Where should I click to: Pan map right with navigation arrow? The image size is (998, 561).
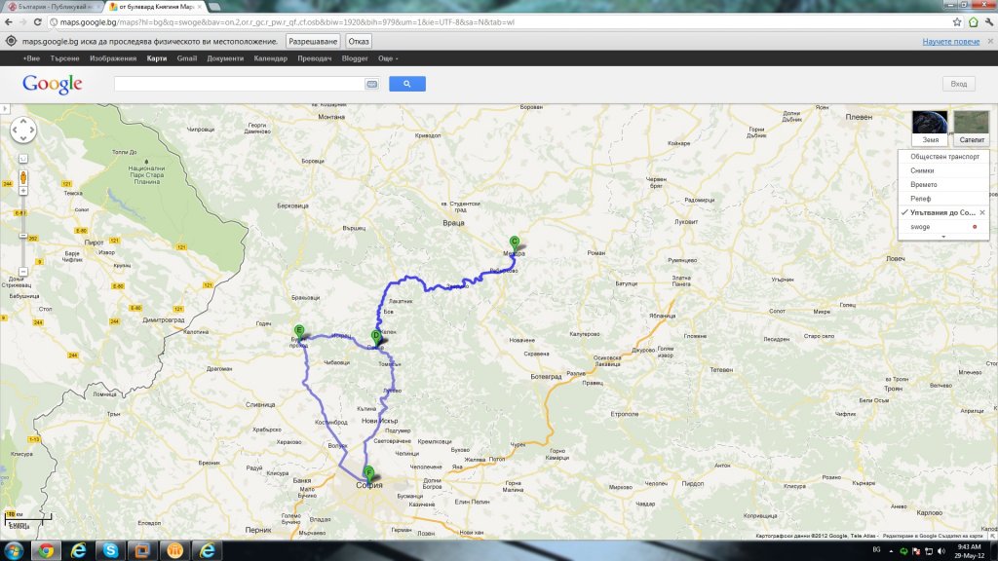32,130
